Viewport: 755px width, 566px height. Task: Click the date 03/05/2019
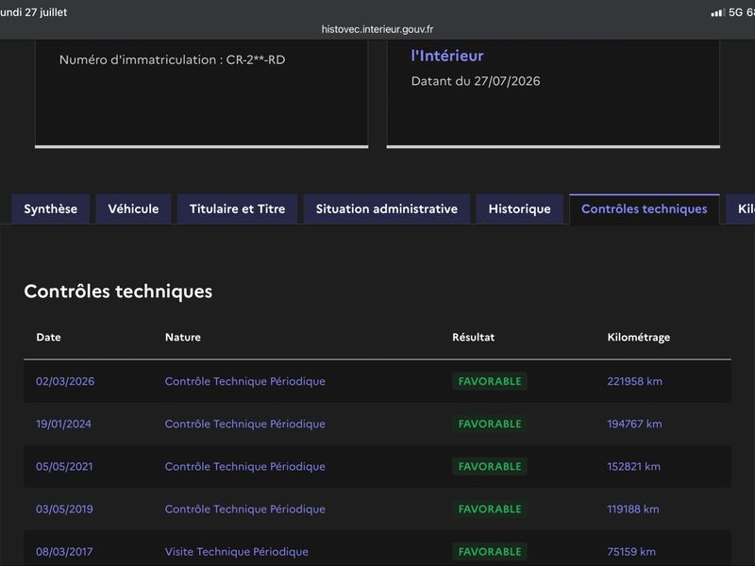[x=64, y=509]
